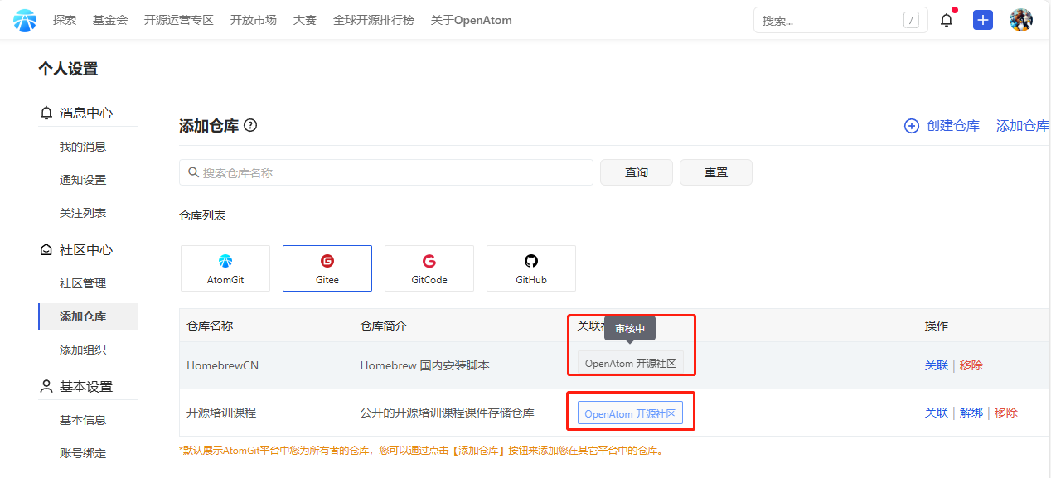Click the HomebrewCN repository name

pos(223,365)
